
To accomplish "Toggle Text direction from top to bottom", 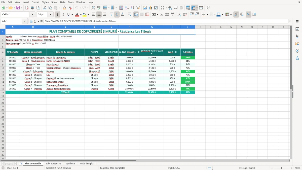I will tap(254, 15).
